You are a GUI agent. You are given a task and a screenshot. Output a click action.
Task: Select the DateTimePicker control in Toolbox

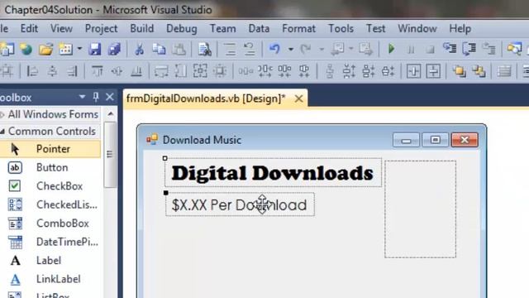50,242
